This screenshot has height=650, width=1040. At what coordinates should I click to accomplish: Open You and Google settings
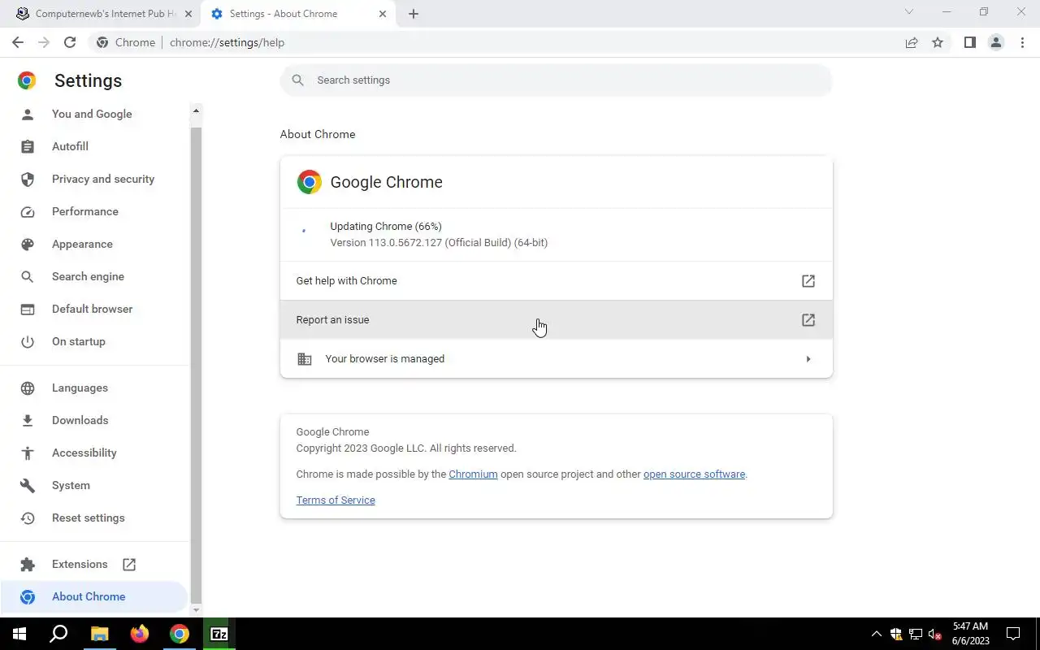pyautogui.click(x=92, y=114)
